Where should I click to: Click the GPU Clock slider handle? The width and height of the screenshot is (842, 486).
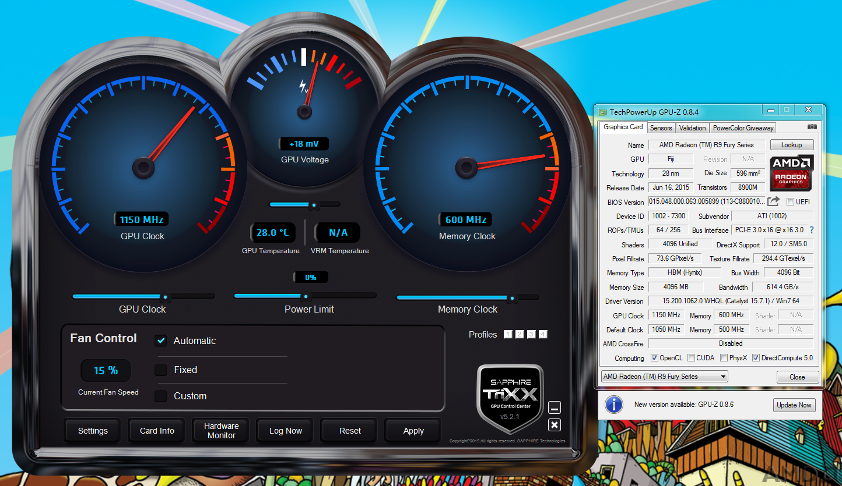(165, 297)
